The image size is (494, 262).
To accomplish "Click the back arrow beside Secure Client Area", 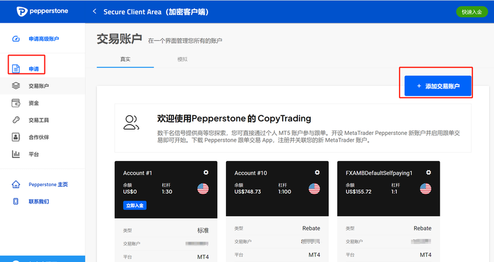I will tap(94, 11).
